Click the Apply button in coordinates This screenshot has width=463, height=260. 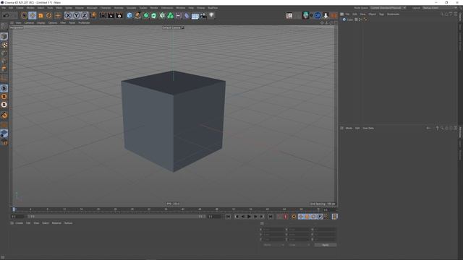[326, 245]
